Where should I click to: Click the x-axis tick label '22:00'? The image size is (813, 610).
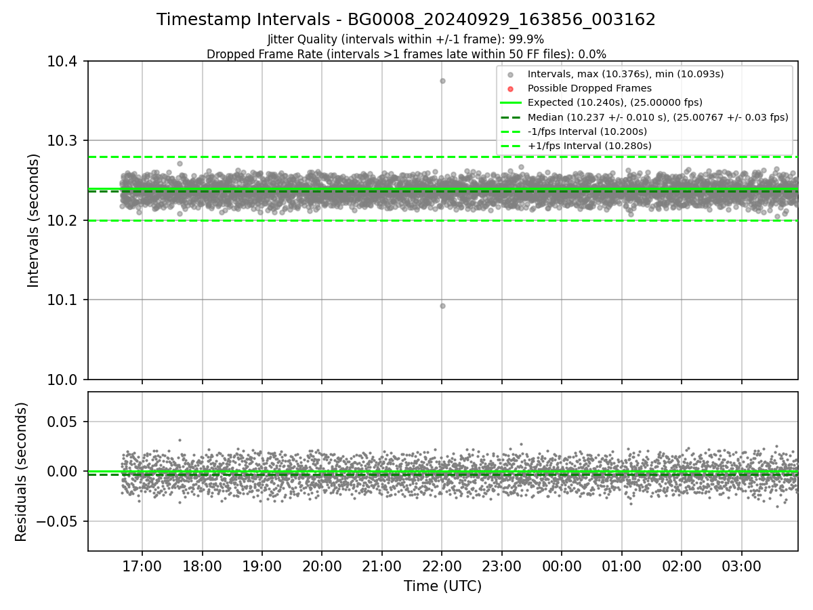442,565
